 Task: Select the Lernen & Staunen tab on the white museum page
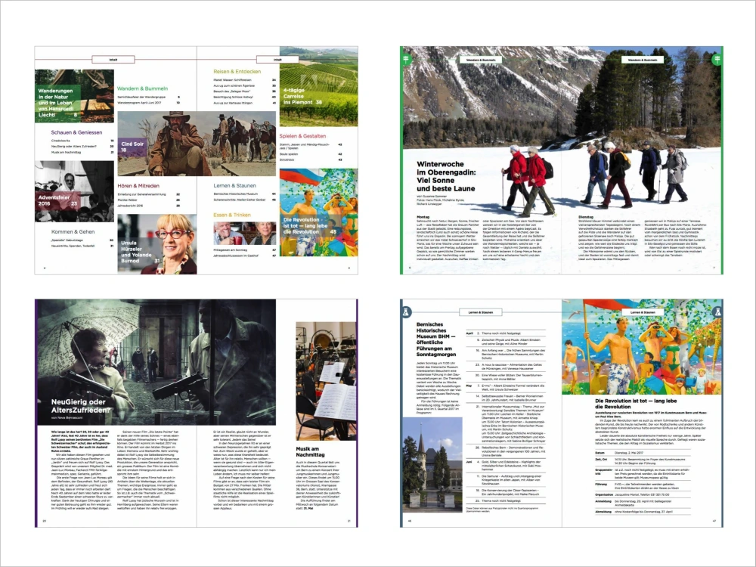pos(481,312)
